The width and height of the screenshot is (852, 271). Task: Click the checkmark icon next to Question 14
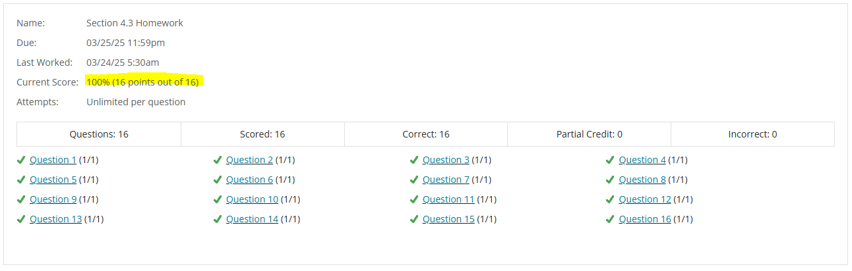tap(218, 219)
